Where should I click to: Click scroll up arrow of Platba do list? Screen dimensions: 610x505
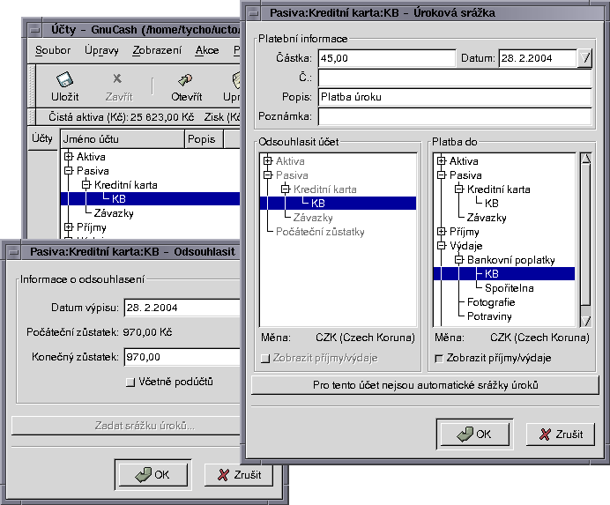tap(585, 159)
